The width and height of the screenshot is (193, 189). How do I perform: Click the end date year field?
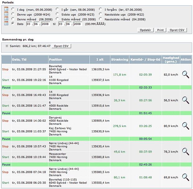(78, 24)
